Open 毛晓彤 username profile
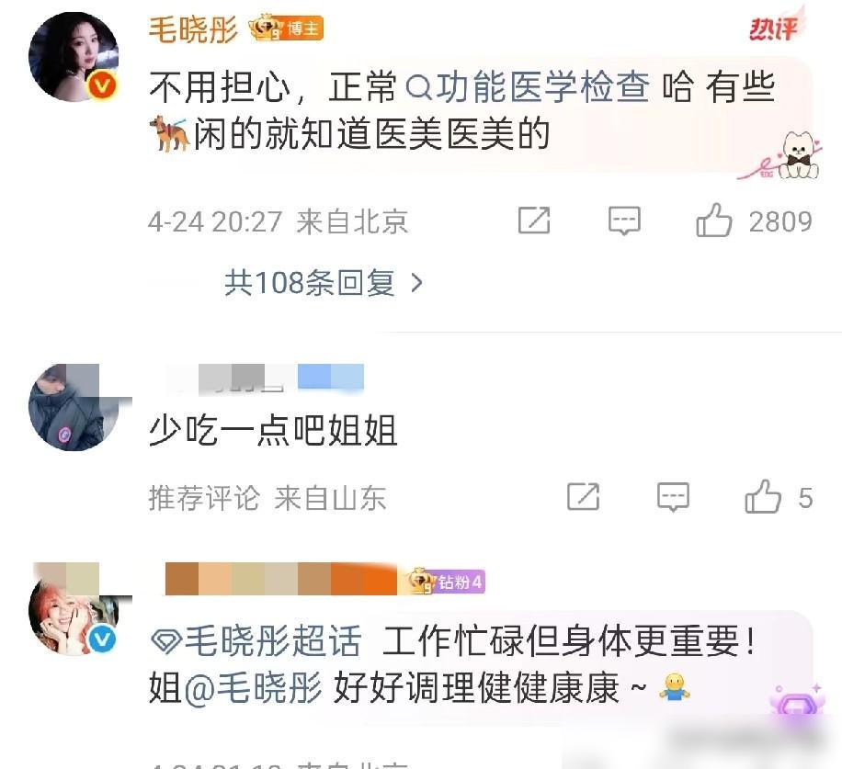The width and height of the screenshot is (842, 769). [x=193, y=29]
